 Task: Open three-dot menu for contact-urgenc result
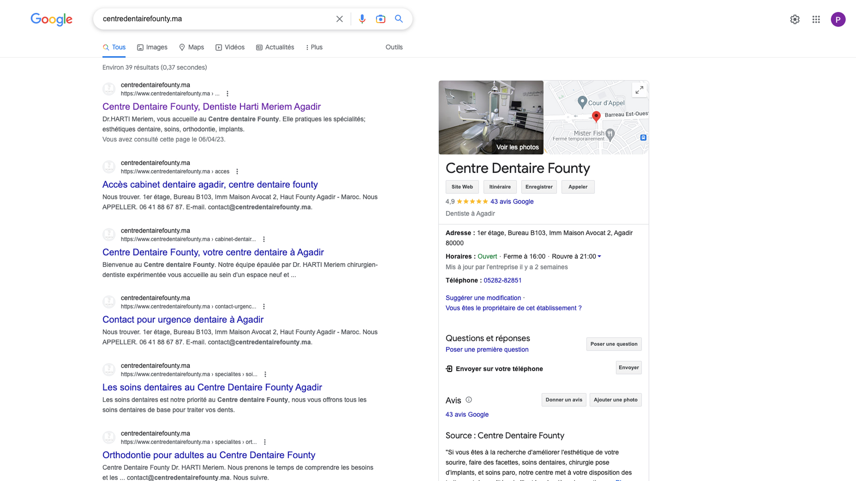pos(264,307)
